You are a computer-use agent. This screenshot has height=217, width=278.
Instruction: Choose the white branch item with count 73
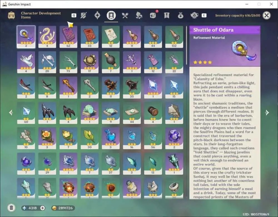click(x=68, y=62)
